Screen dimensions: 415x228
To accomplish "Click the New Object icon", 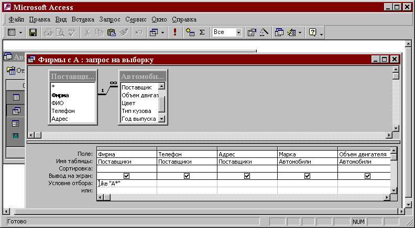I will tap(291, 32).
